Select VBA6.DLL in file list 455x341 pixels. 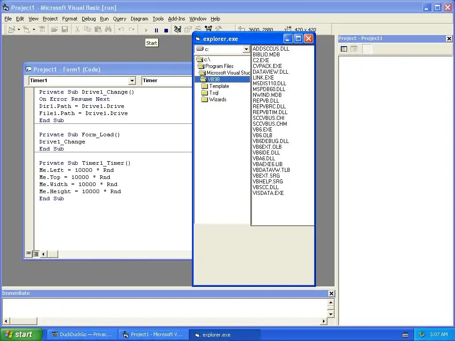pyautogui.click(x=264, y=159)
